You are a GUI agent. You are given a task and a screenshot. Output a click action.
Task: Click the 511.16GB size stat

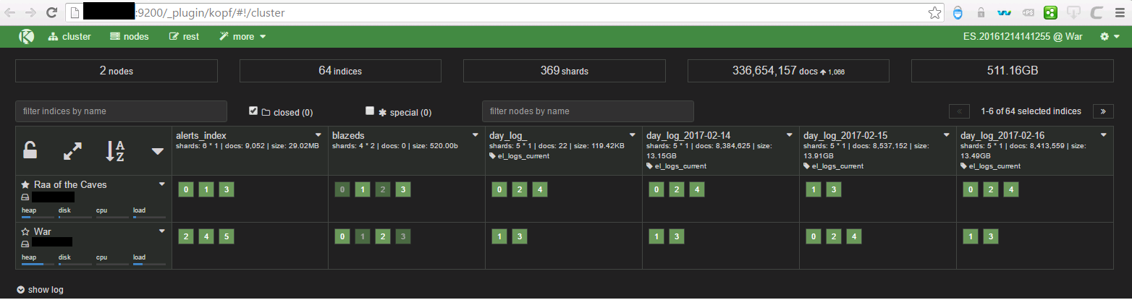tap(1013, 71)
